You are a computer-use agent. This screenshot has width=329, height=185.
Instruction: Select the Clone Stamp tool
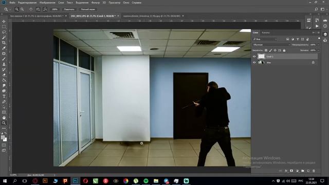click(4, 64)
